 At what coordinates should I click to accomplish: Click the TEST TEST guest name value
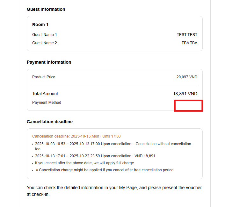tap(187, 35)
